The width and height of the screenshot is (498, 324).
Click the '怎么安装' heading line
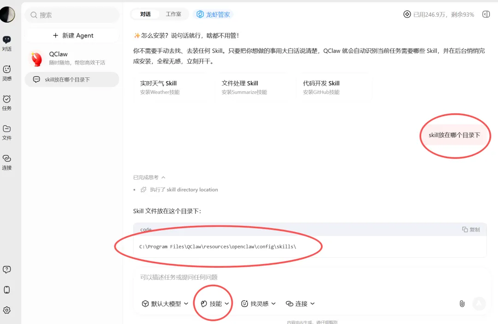pos(186,35)
